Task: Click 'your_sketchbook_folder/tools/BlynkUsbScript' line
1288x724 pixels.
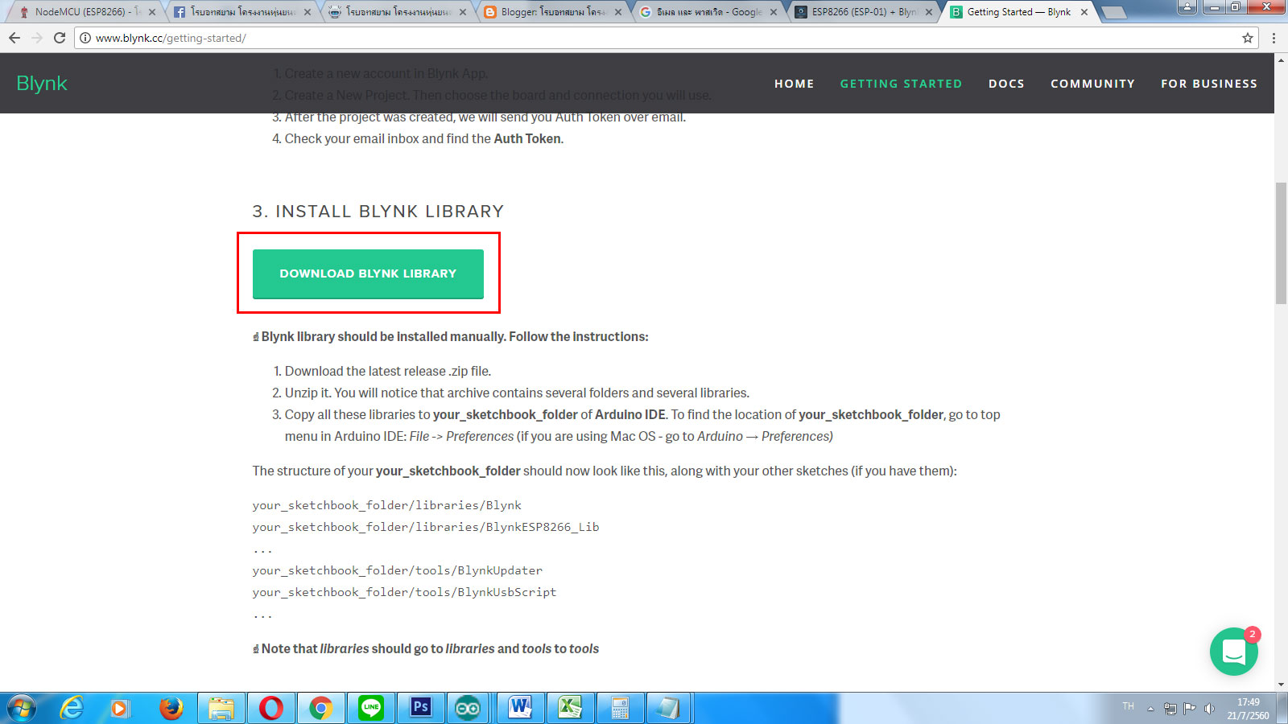Action: coord(404,592)
